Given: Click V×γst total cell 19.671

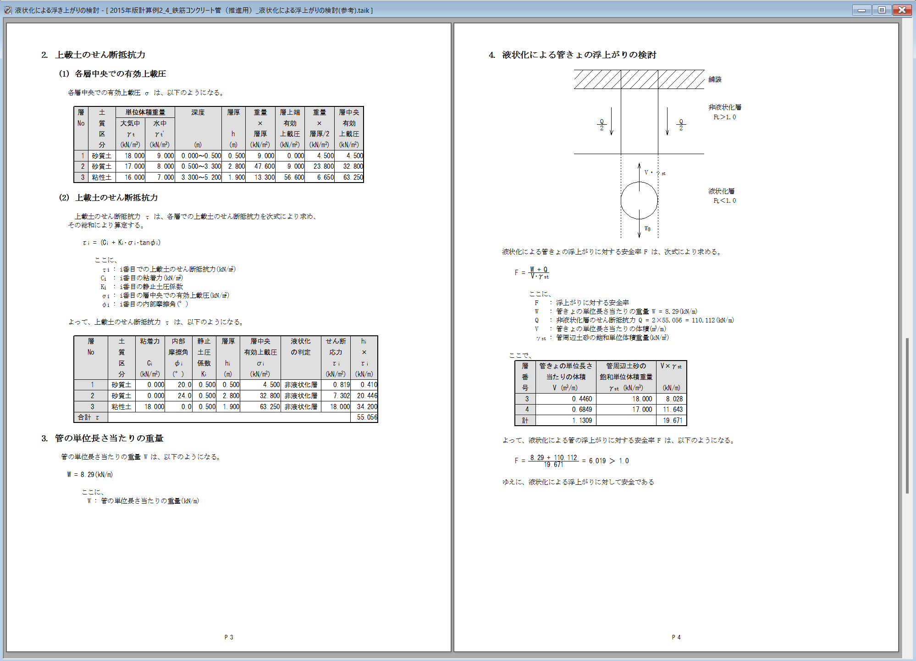Looking at the screenshot, I should tap(672, 421).
